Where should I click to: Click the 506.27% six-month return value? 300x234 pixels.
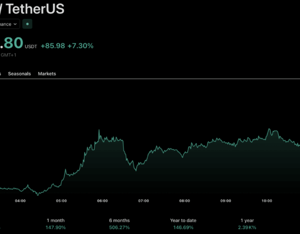(119, 227)
